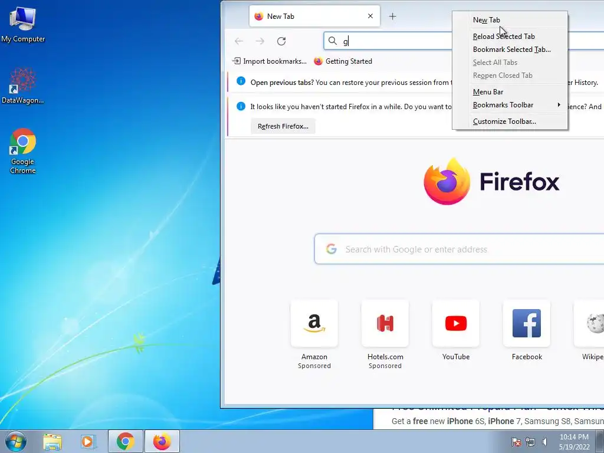The width and height of the screenshot is (604, 453).
Task: Choose New Tab from the context menu
Action: click(x=510, y=20)
